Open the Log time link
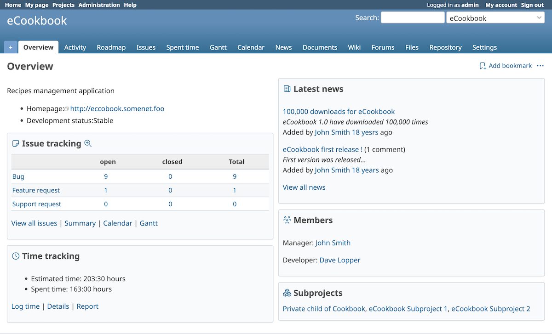Viewport: 552px width, 334px height. pos(26,306)
